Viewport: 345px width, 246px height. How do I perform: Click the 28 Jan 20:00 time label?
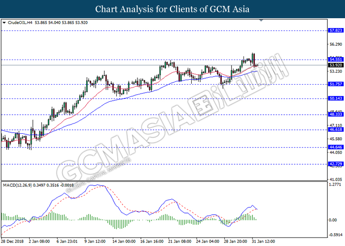click(x=236, y=241)
